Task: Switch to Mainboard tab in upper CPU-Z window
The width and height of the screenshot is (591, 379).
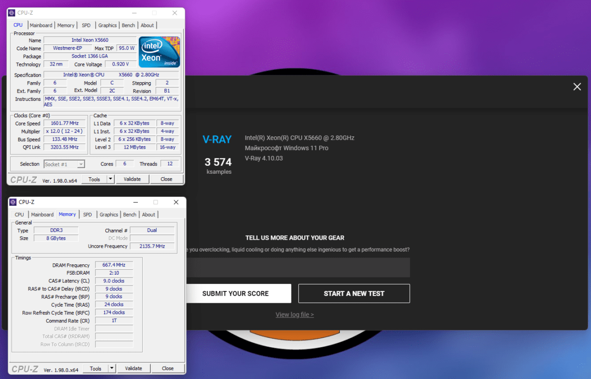Action: point(41,26)
